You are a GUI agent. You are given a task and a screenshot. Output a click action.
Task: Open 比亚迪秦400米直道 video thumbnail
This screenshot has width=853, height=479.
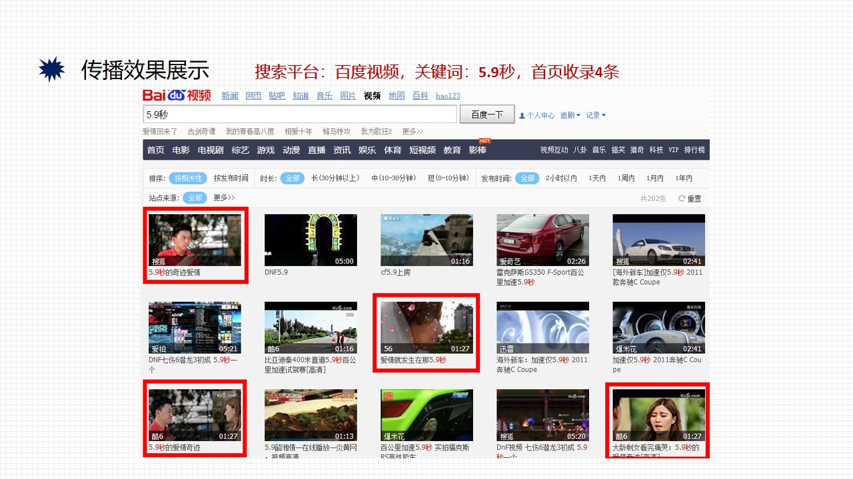pyautogui.click(x=311, y=328)
